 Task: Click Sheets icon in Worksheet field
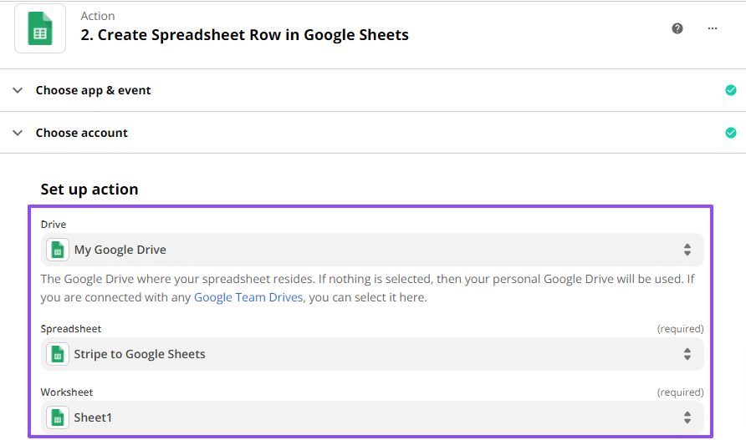tap(58, 417)
